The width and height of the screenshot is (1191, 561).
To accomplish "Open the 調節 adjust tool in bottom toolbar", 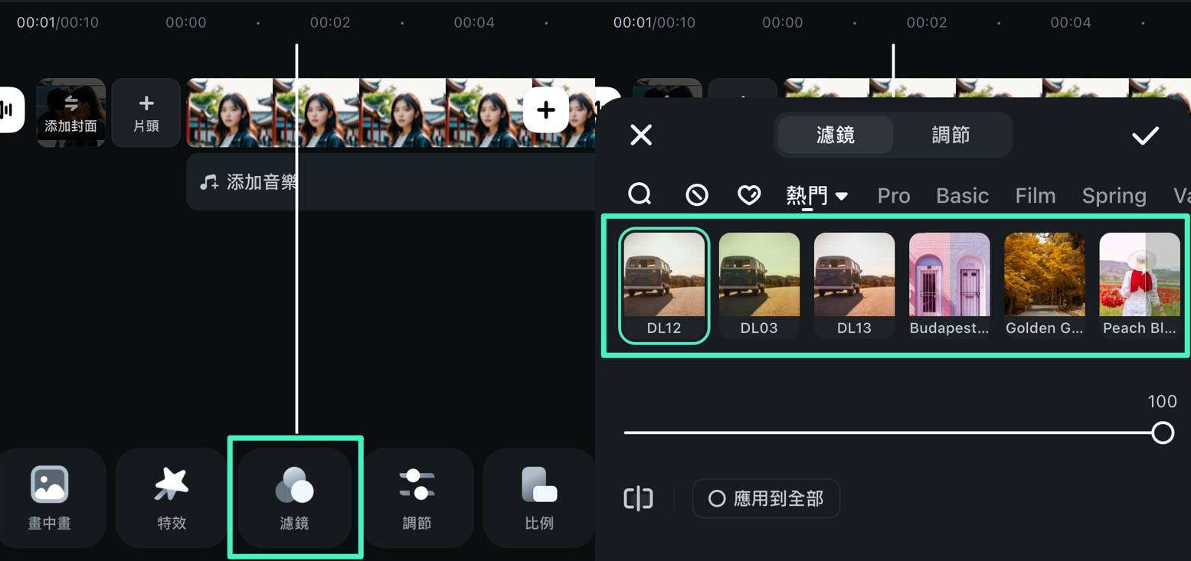I will (417, 498).
